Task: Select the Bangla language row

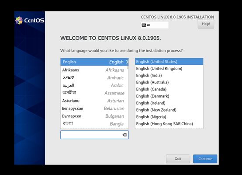Action: [94, 124]
